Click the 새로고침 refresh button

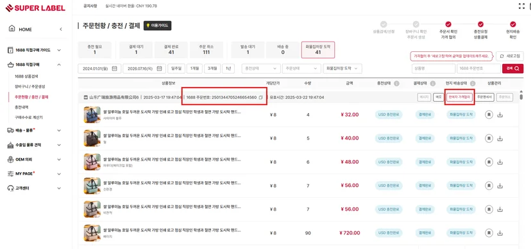510,56
